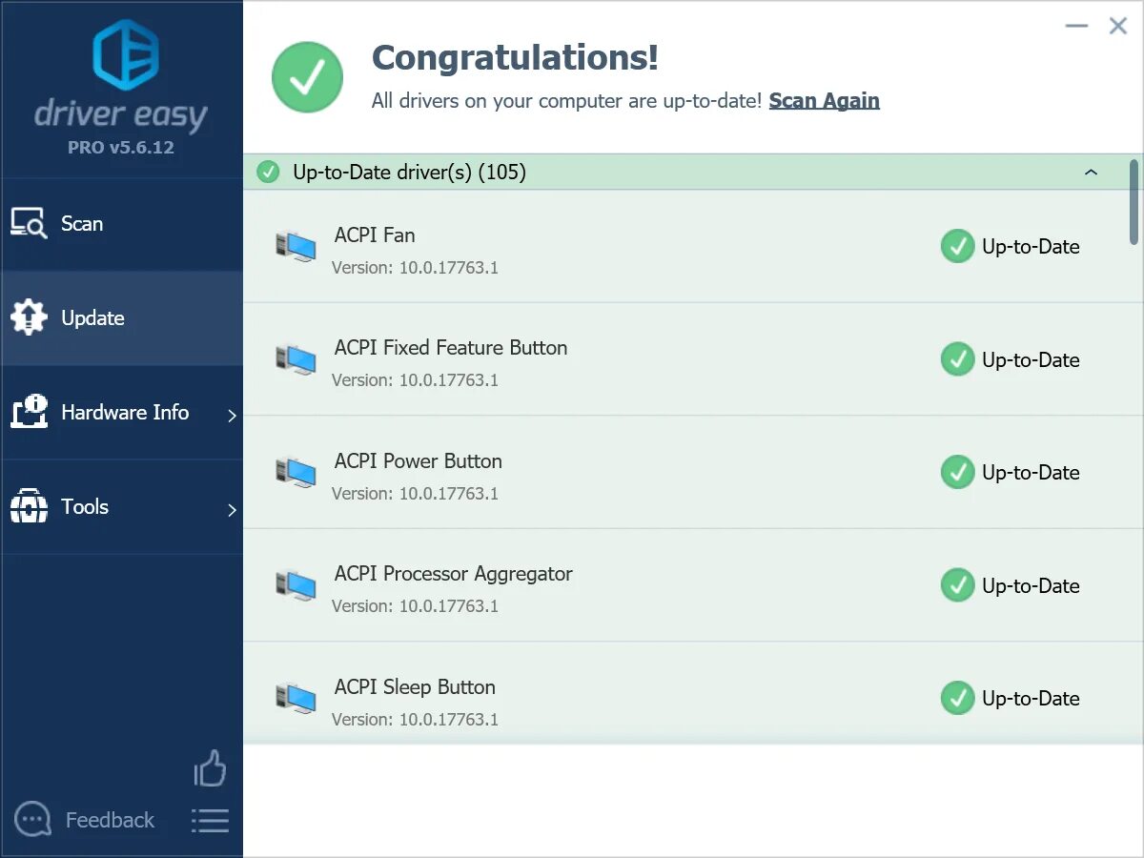The height and width of the screenshot is (858, 1144).
Task: Click green status check for ACPI Fan
Action: 957,246
